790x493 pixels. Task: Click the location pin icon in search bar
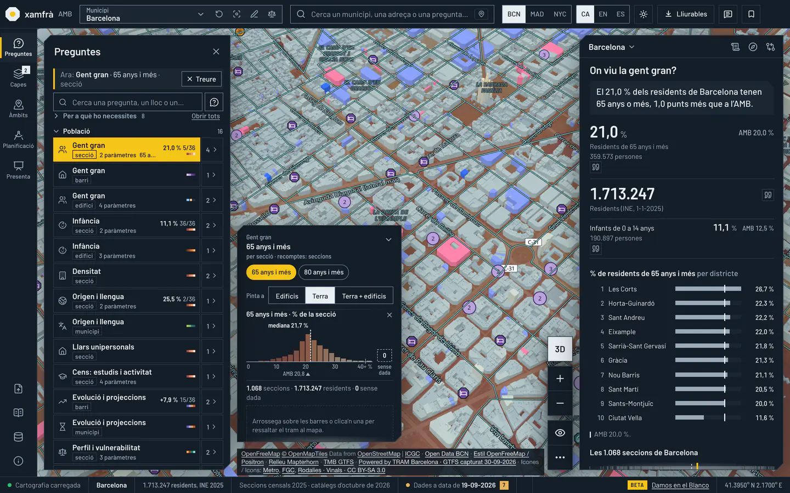[481, 14]
